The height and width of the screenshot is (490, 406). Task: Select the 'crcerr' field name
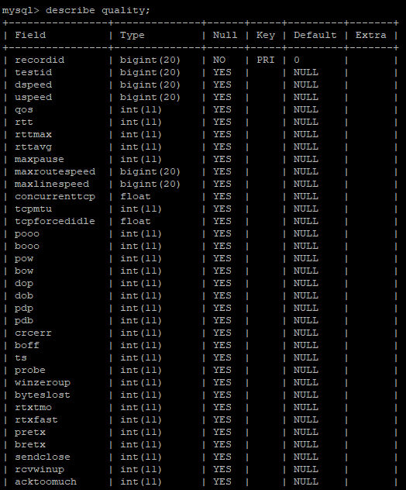coord(33,333)
